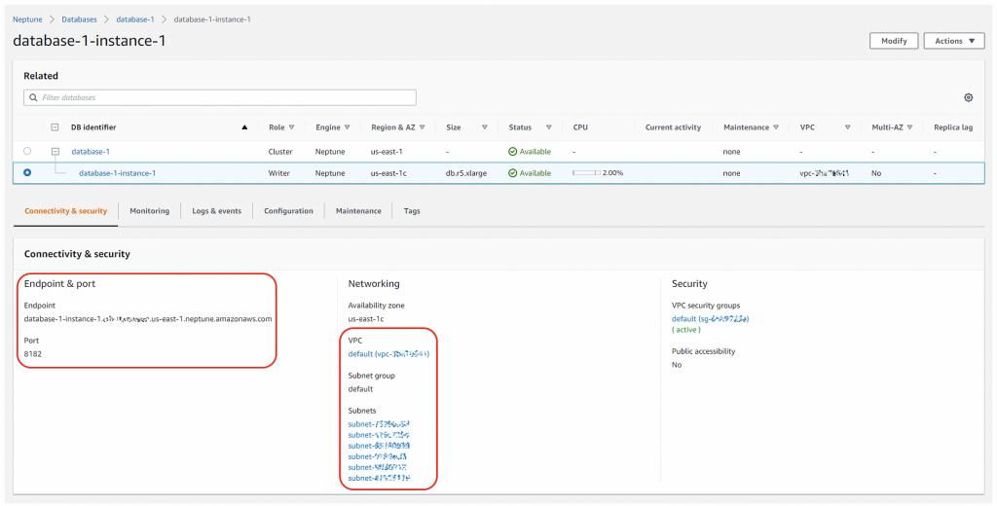
Task: Open the default VPC security group link
Action: pos(710,318)
